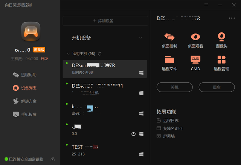The width and height of the screenshot is (241, 165).
Task: Click the green secure connection indicator
Action: point(6,159)
